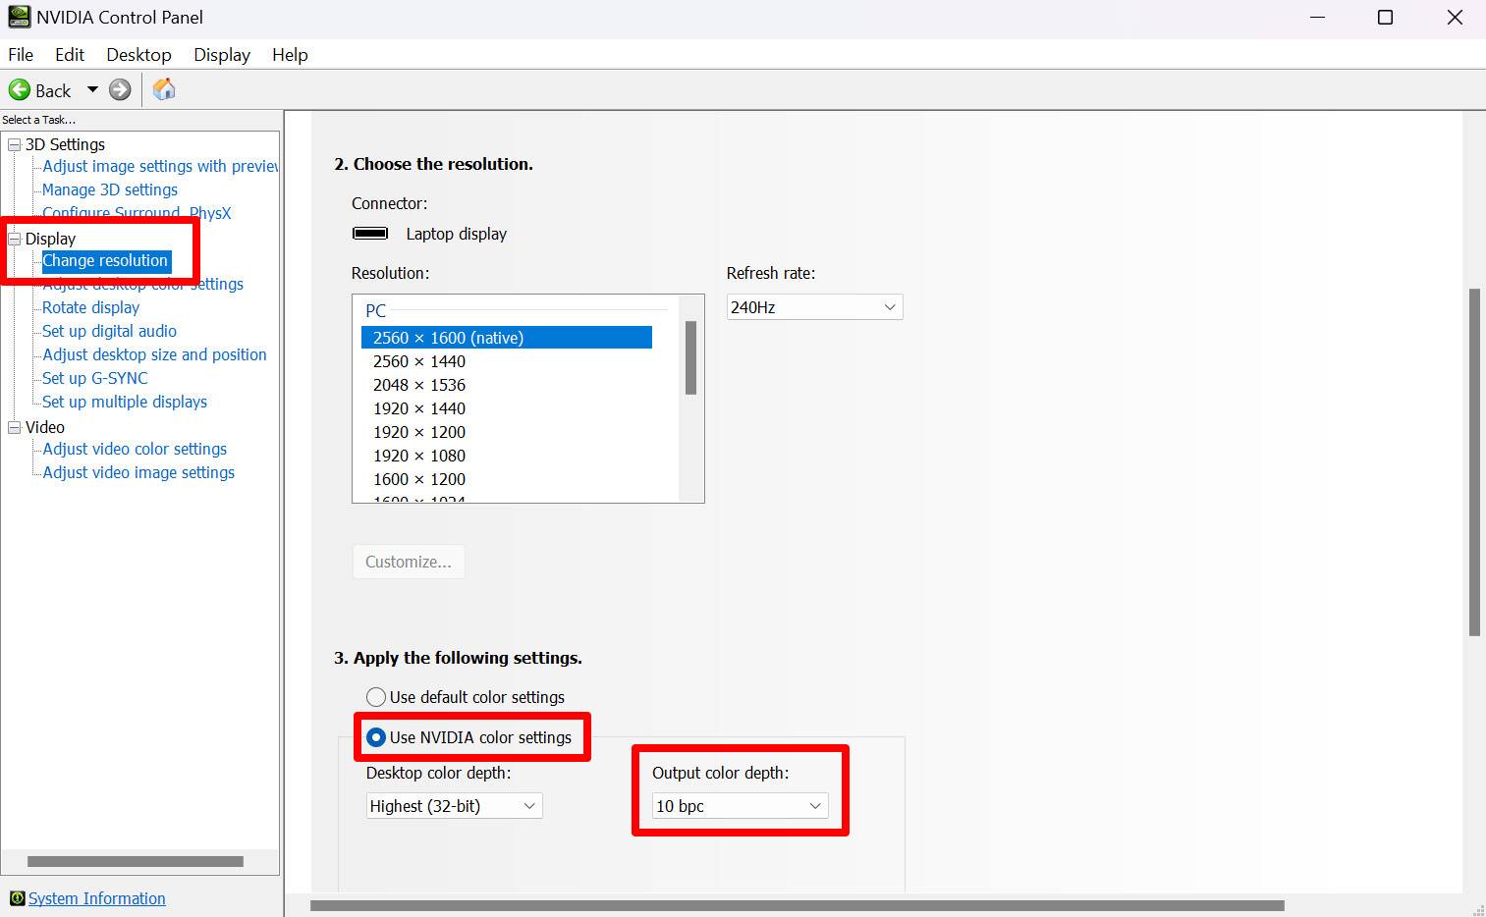Select Use default color settings radio

376,697
